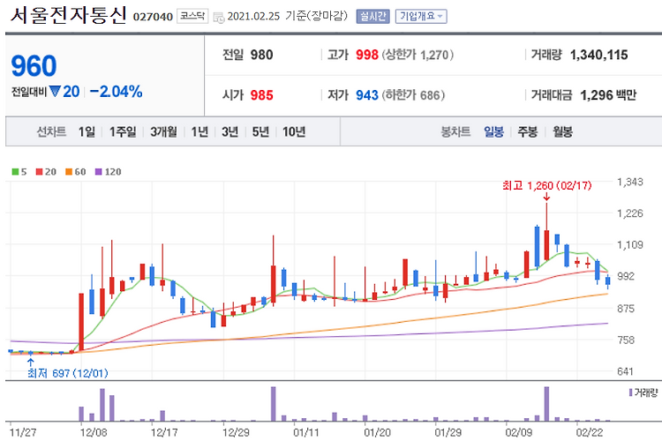This screenshot has width=662, height=441.
Task: Click the green 5-day moving average swatch
Action: (x=15, y=172)
